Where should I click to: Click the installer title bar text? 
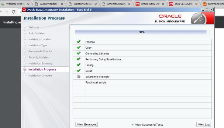[x=59, y=10]
